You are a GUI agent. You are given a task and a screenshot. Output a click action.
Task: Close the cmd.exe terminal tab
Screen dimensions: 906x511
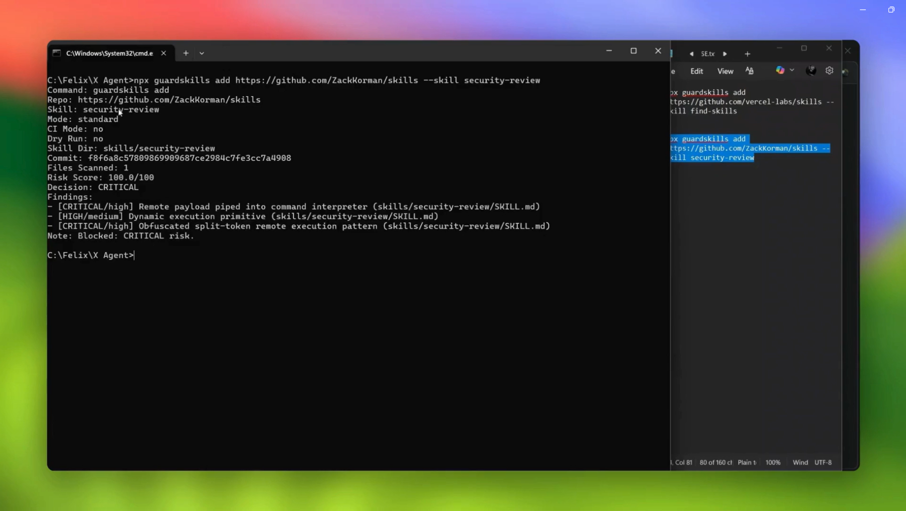[x=163, y=53]
